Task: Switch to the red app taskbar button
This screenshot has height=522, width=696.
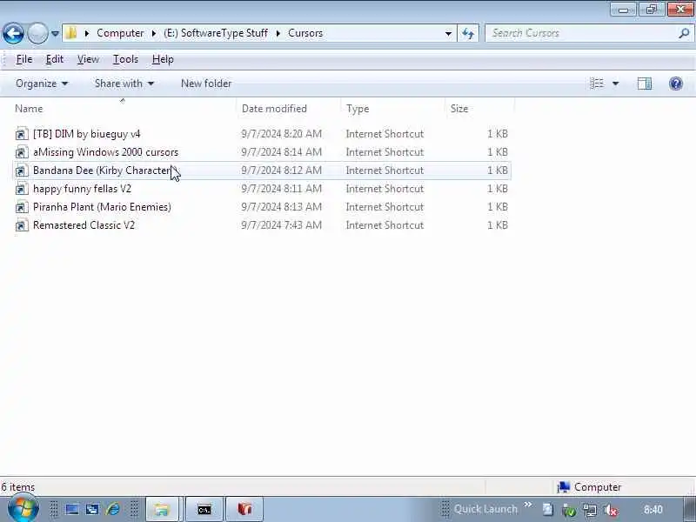Action: [244, 509]
